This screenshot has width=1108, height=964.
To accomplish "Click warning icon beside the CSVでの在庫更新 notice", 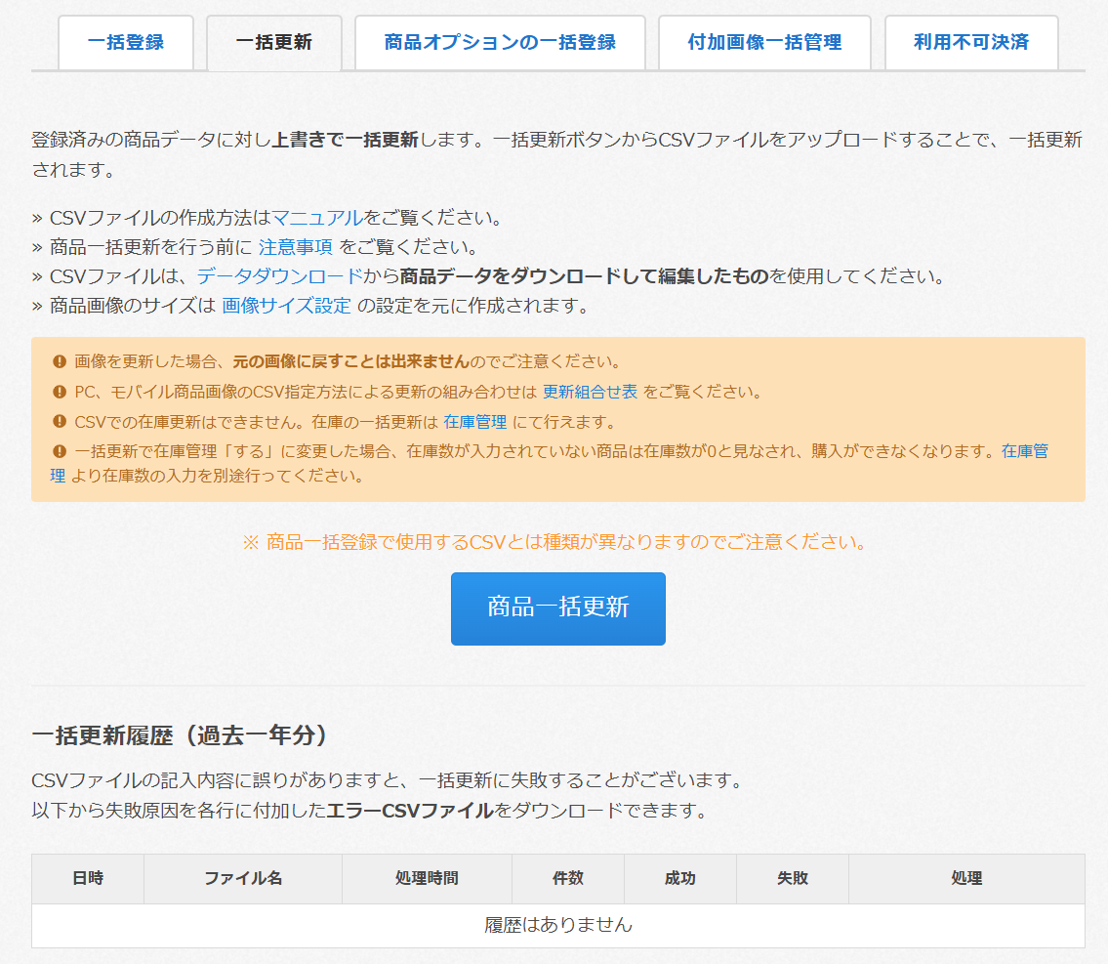I will [59, 422].
